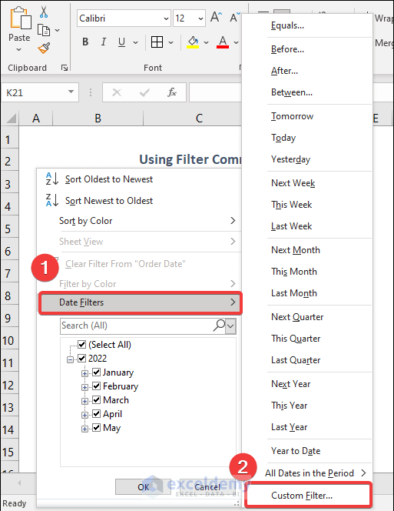Viewport: 394px width, 511px height.
Task: Apply the Borders grid icon
Action: (x=157, y=42)
